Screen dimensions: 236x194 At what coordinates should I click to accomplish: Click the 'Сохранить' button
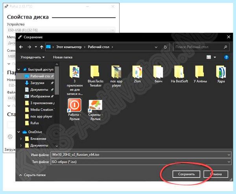[x=186, y=174]
